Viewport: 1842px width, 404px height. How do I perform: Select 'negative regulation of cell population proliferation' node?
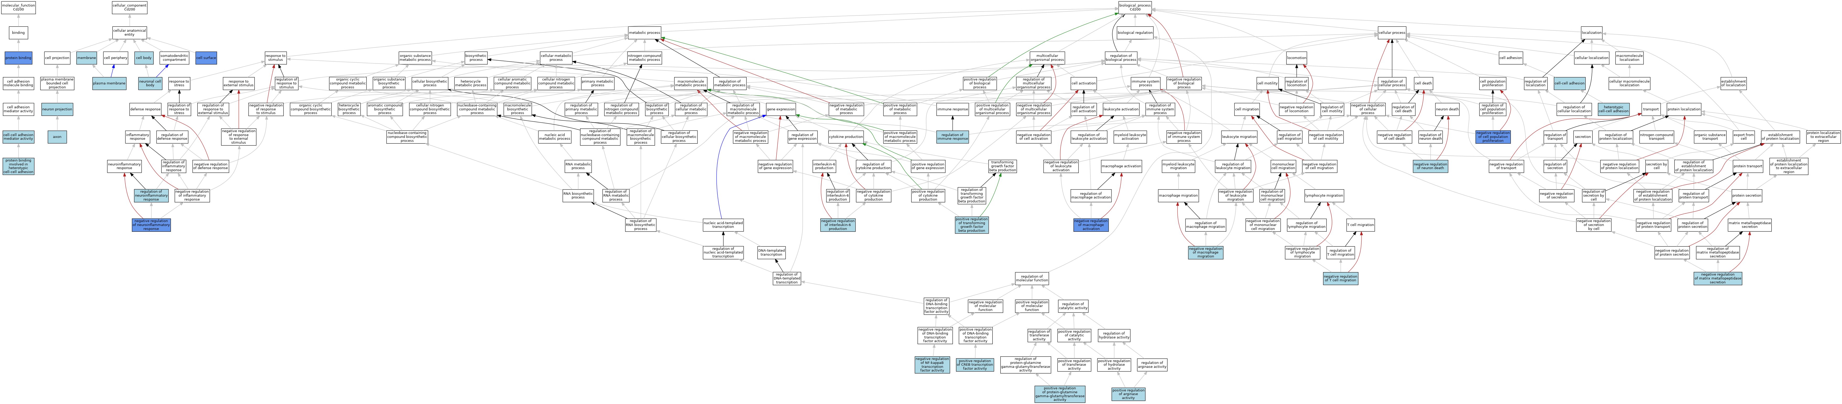click(1493, 137)
